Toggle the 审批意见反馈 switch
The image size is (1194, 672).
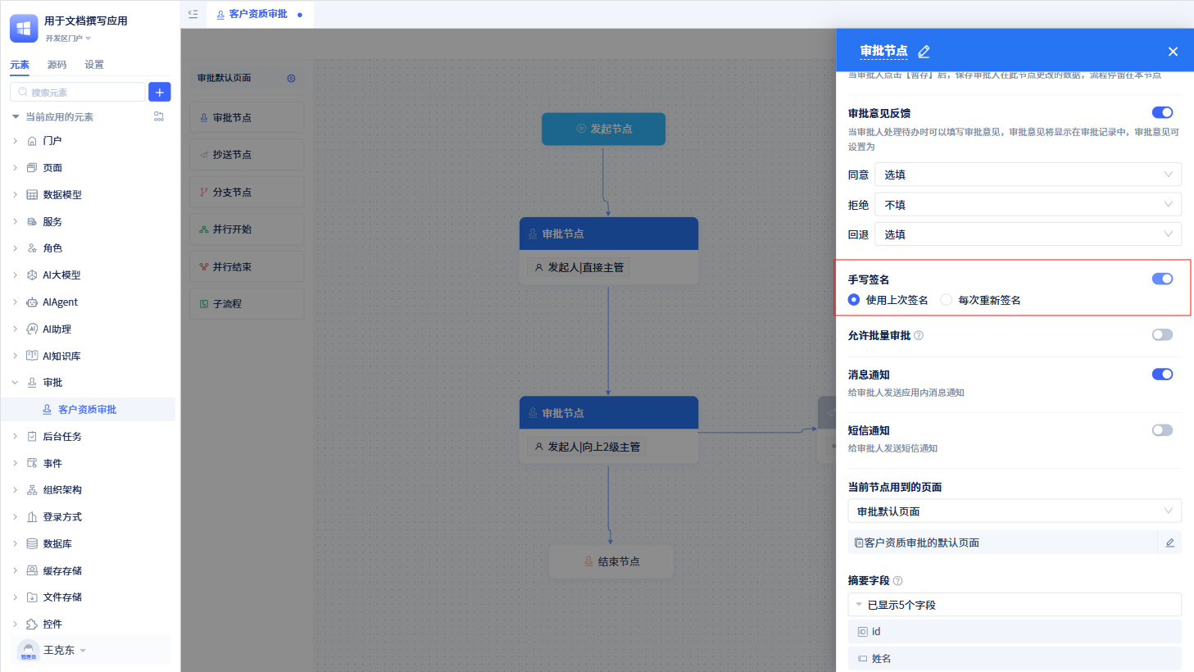1162,113
